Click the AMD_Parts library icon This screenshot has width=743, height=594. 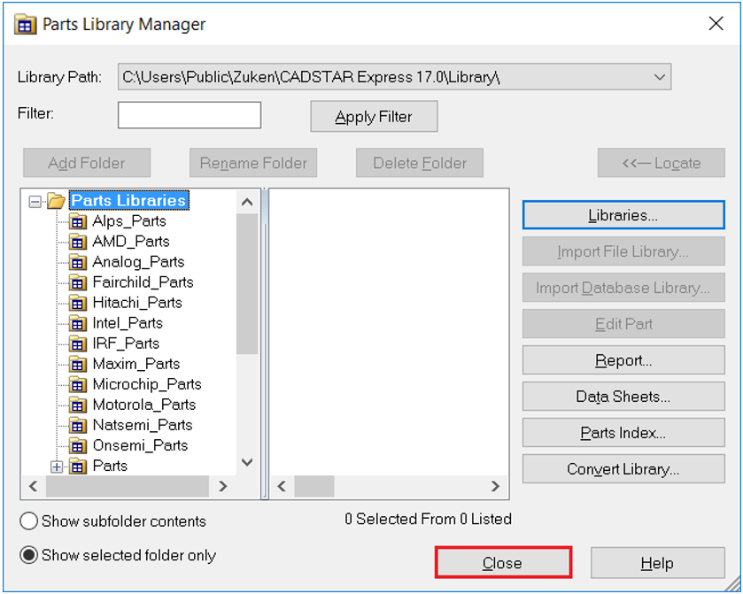[78, 242]
